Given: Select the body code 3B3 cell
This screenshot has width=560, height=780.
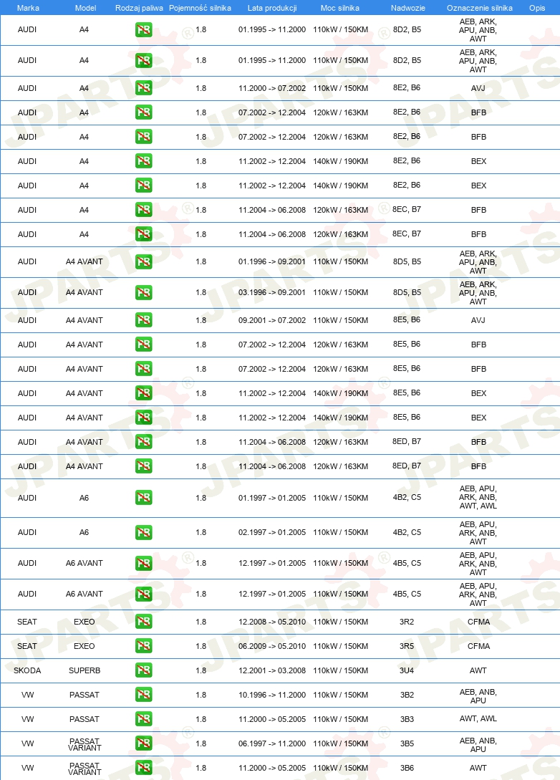Looking at the screenshot, I should click(x=407, y=719).
